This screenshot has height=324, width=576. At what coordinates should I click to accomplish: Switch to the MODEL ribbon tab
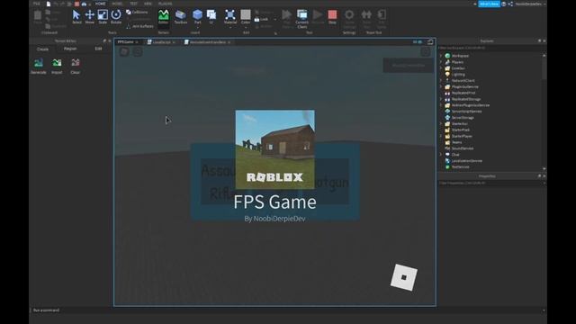pos(117,4)
